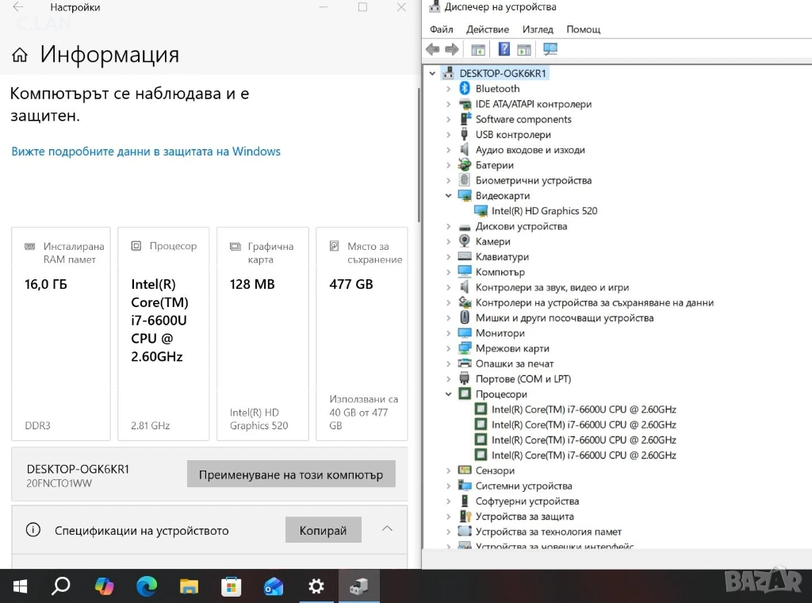
Task: Collapse the Процесори (Processors) node
Action: [449, 394]
